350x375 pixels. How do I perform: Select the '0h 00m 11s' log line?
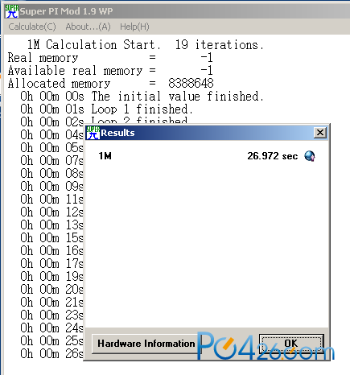pyautogui.click(x=51, y=200)
